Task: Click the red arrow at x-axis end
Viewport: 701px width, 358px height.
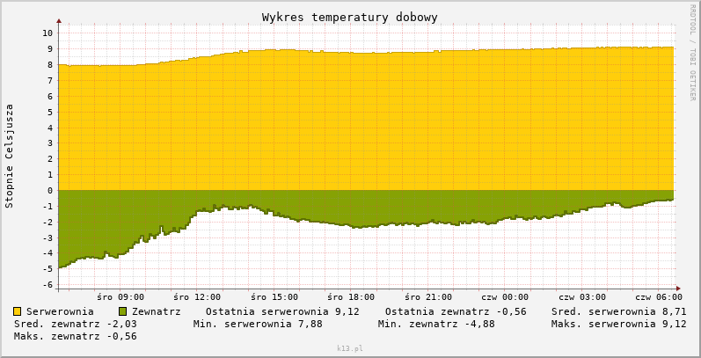Action: point(678,288)
